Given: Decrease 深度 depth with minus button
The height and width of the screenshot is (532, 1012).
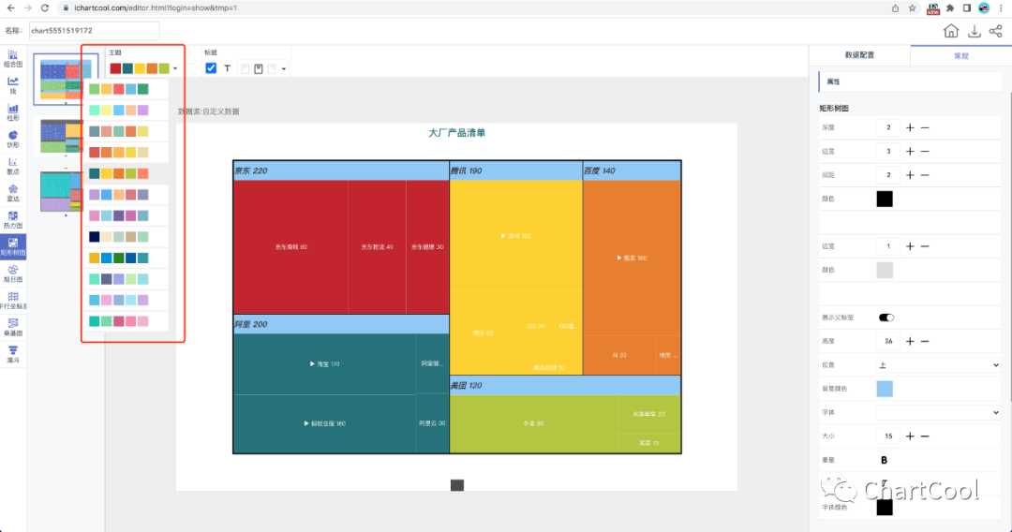Looking at the screenshot, I should coord(925,127).
